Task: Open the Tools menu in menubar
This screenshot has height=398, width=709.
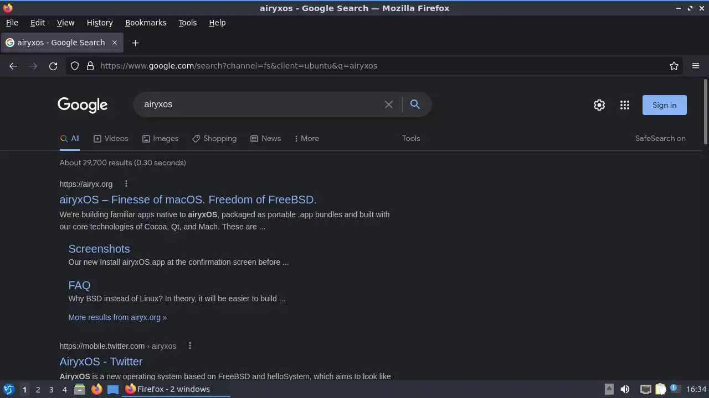Action: click(187, 23)
